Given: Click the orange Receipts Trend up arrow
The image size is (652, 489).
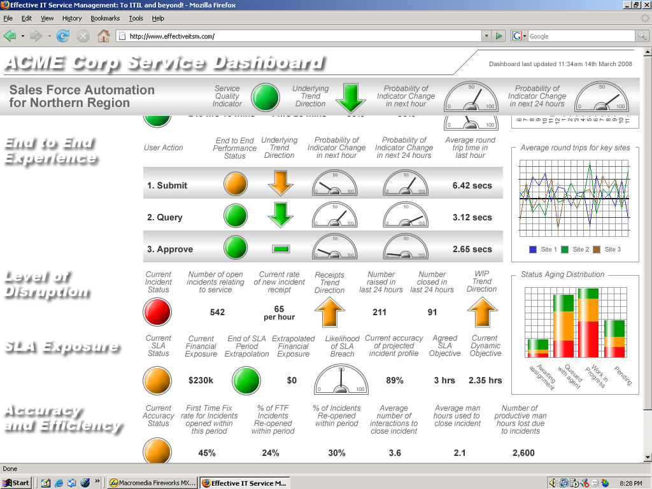Looking at the screenshot, I should (x=329, y=312).
